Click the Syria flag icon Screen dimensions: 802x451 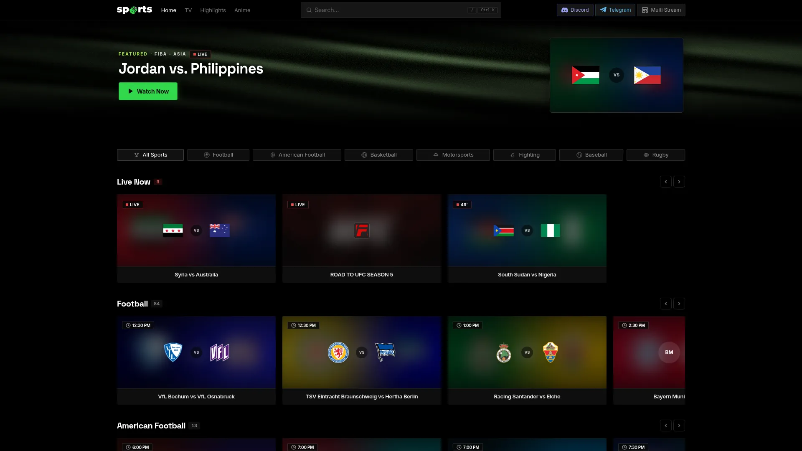tap(173, 230)
